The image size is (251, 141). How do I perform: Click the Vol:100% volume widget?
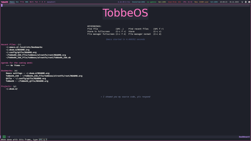pos(214,2)
